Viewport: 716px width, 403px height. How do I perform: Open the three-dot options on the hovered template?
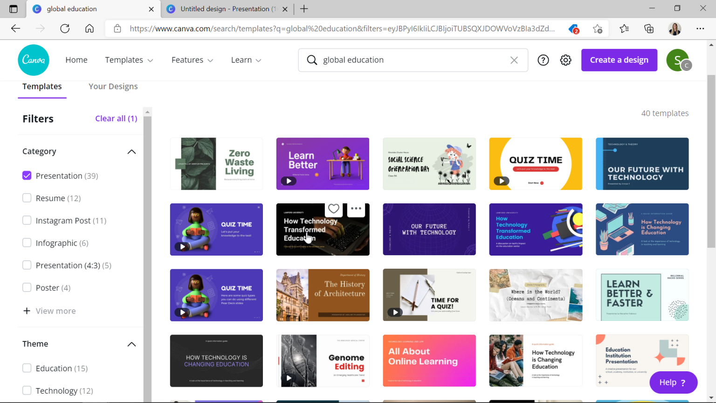click(x=356, y=208)
